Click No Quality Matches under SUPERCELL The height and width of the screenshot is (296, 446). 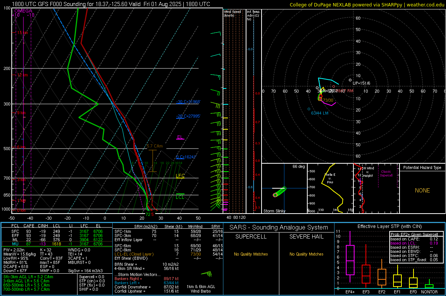tap(251, 254)
